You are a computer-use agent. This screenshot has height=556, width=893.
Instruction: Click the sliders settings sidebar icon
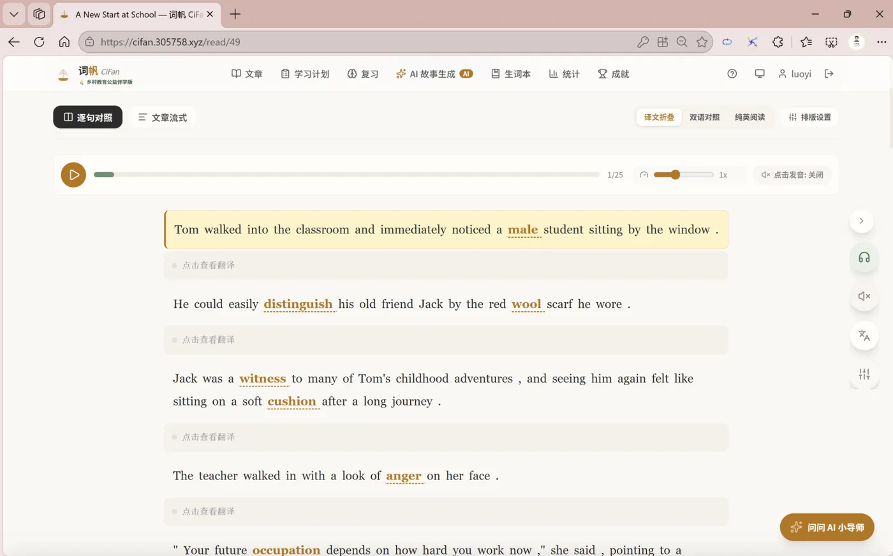tap(864, 374)
